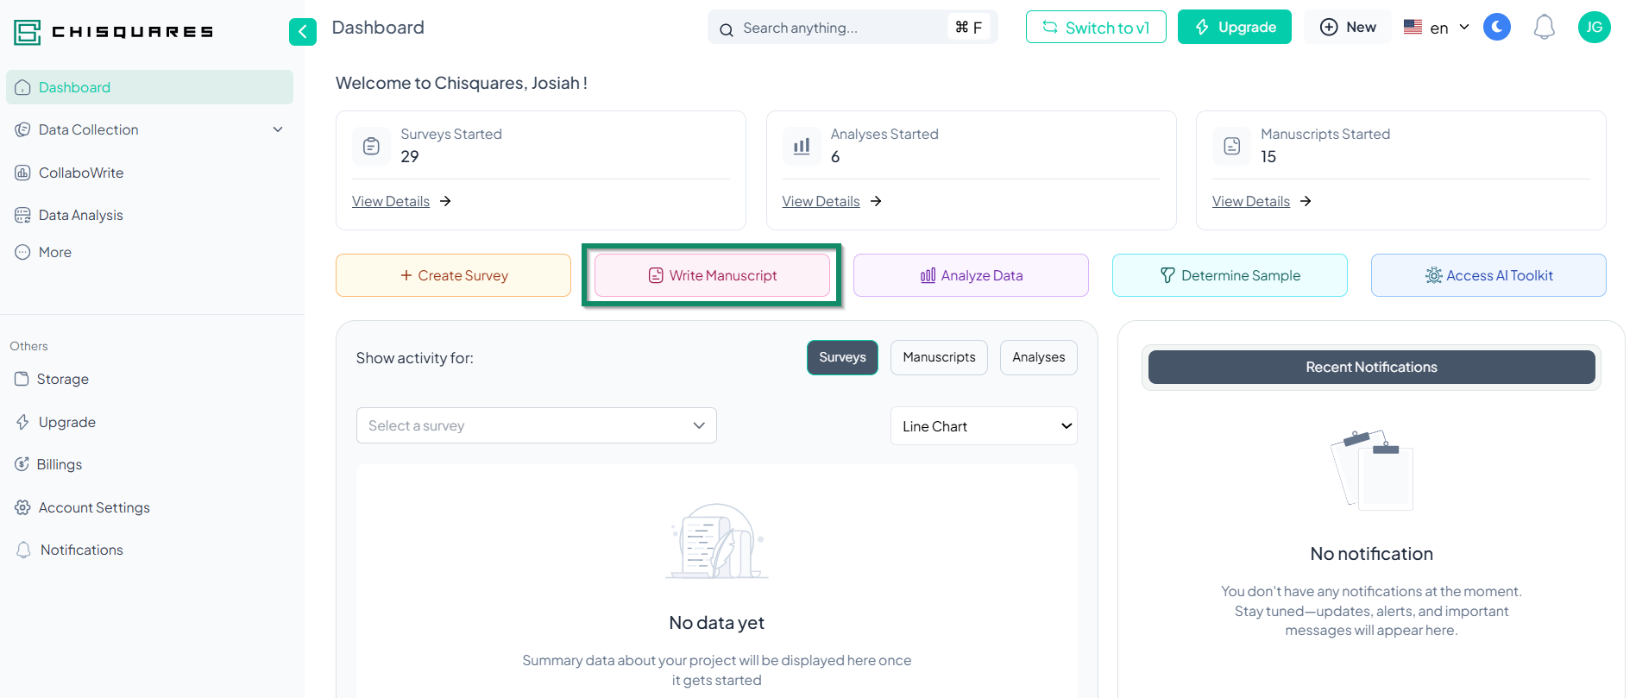
Task: Select the Surveys activity filter
Action: tap(842, 357)
